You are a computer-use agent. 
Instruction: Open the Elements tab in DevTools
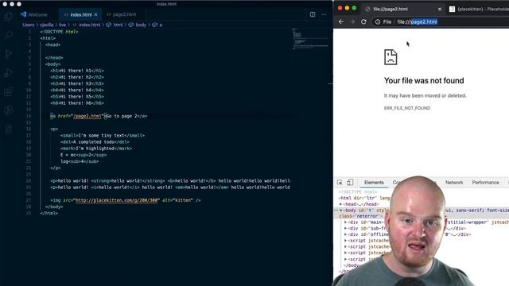tap(374, 183)
